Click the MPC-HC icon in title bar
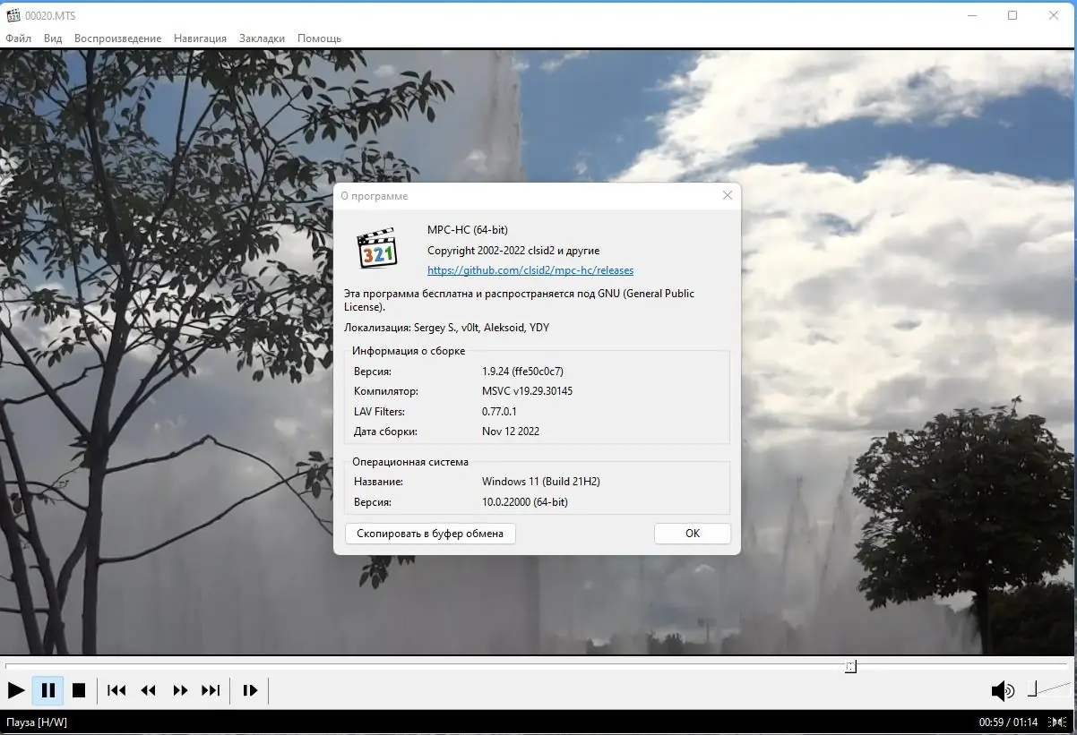The width and height of the screenshot is (1077, 735). pos(13,14)
